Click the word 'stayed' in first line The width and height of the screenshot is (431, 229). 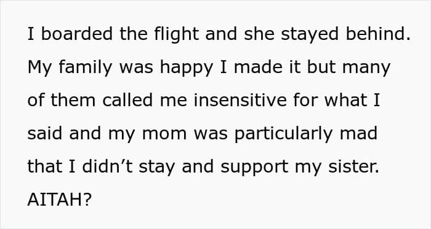coord(310,36)
